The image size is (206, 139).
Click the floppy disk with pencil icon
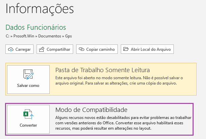point(29,74)
